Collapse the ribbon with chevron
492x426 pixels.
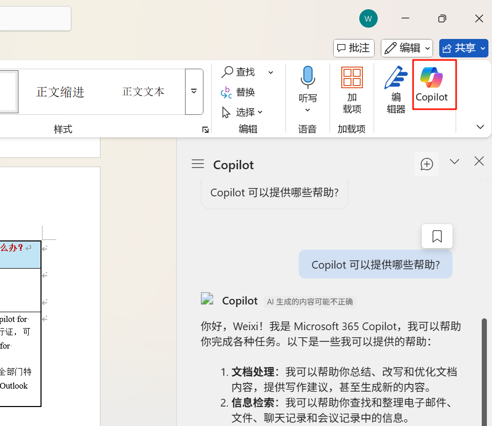[x=480, y=127]
